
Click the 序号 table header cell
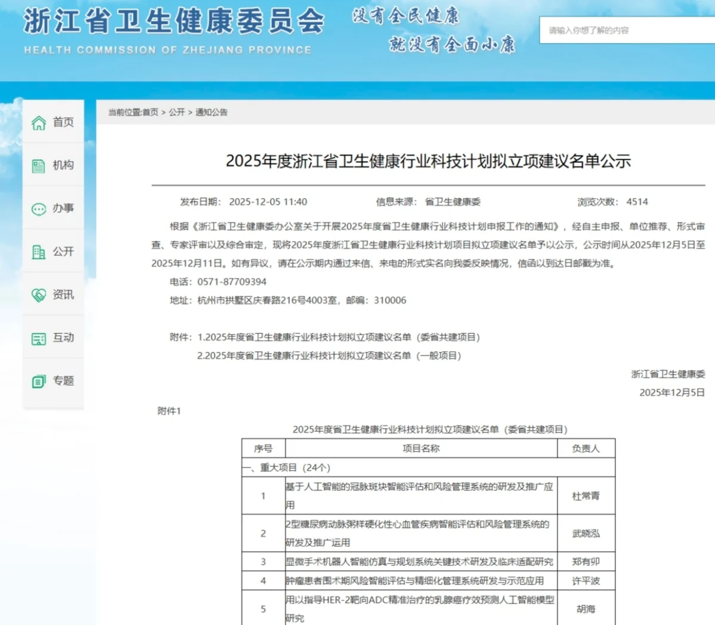(x=262, y=448)
